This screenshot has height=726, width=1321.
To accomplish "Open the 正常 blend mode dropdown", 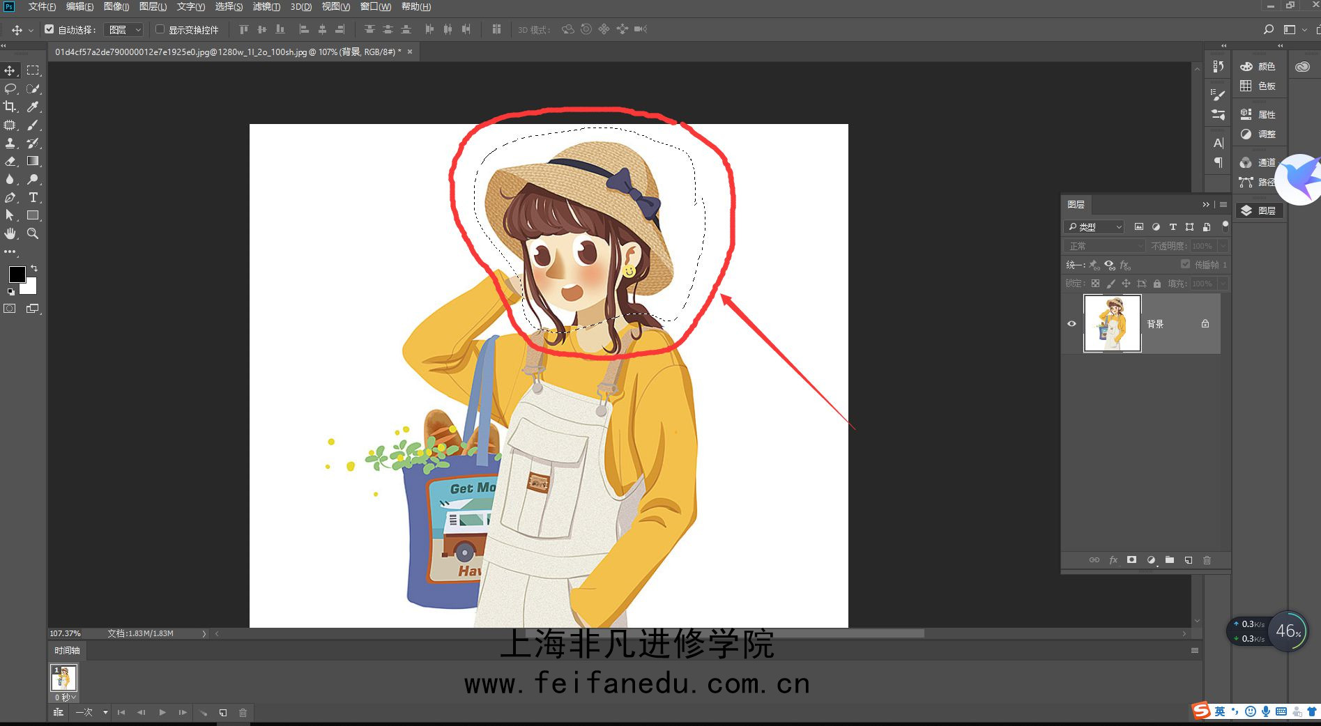I will [x=1105, y=246].
